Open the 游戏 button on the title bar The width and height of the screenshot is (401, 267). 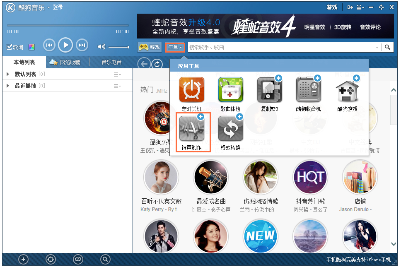(x=332, y=7)
